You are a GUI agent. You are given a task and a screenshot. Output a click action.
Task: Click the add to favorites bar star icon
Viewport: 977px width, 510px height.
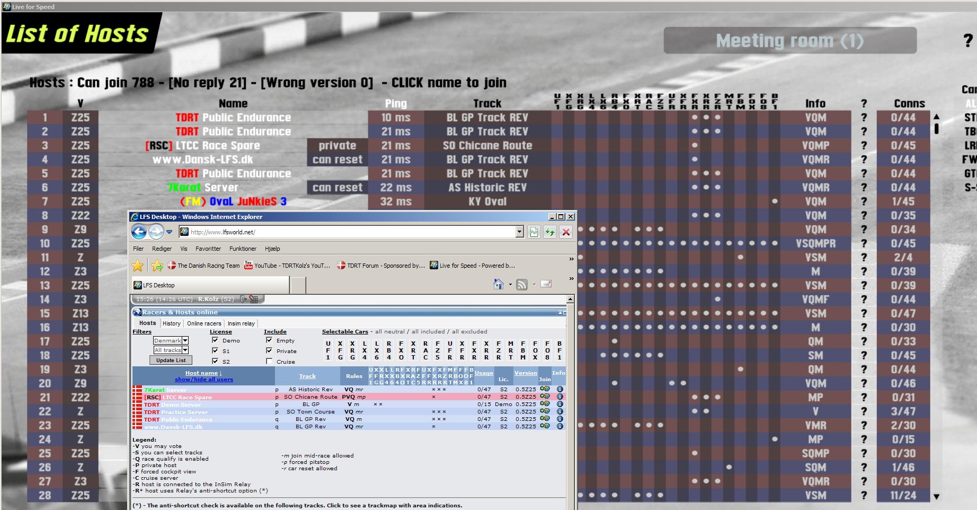pyautogui.click(x=157, y=266)
